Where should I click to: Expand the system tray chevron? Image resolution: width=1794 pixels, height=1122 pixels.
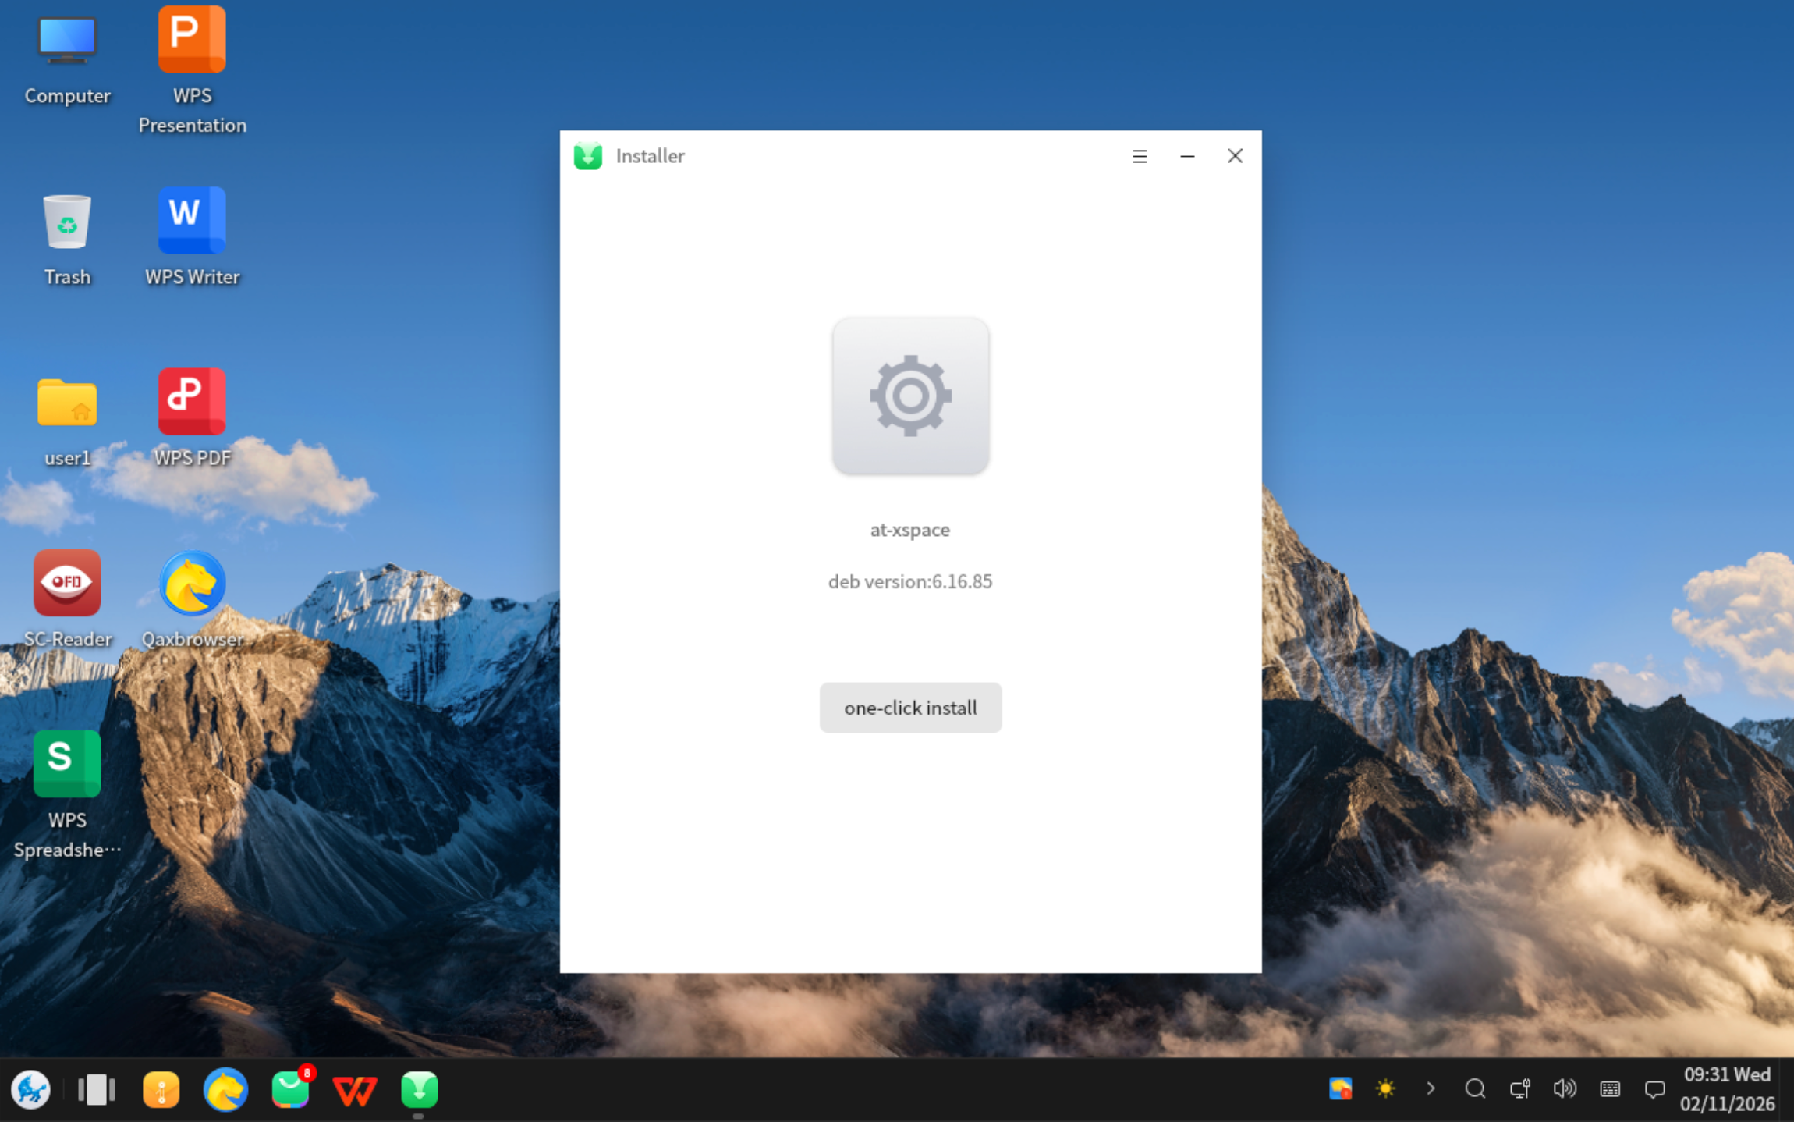[1431, 1088]
